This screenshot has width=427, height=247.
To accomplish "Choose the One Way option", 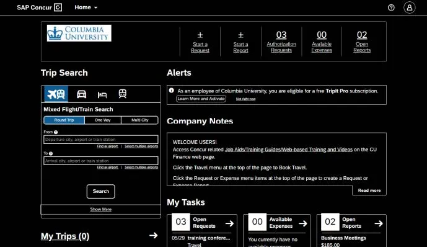I will (x=103, y=120).
